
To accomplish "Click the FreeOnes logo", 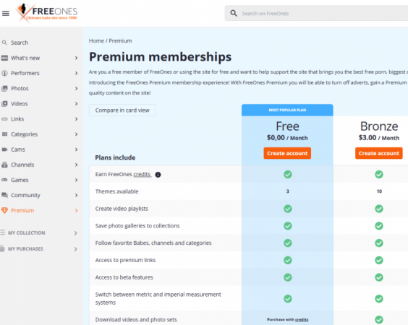I will [47, 13].
